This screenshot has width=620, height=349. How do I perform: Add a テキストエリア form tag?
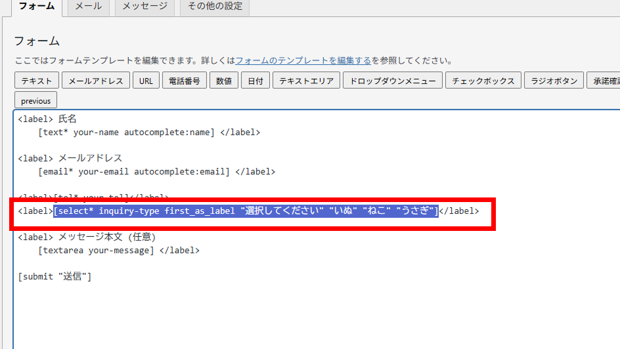307,81
